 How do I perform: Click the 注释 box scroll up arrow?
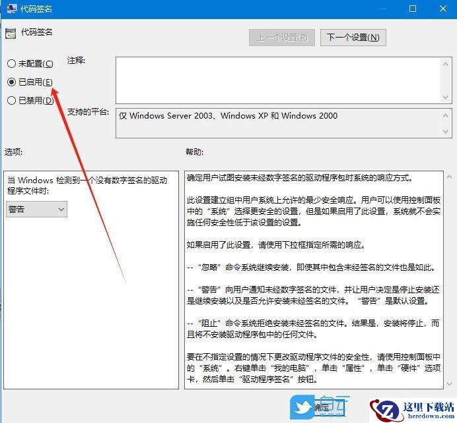tap(445, 64)
